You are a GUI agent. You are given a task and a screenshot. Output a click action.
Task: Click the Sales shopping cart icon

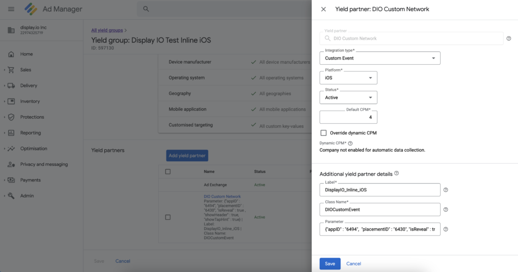11,70
